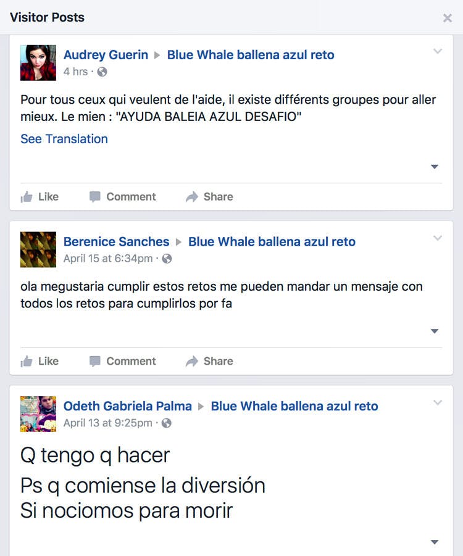The width and height of the screenshot is (463, 556).
Task: Open Audrey Guerin's profile name link
Action: tap(106, 54)
